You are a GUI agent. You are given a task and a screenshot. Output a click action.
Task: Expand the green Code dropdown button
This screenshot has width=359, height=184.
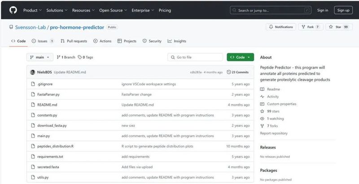click(241, 57)
